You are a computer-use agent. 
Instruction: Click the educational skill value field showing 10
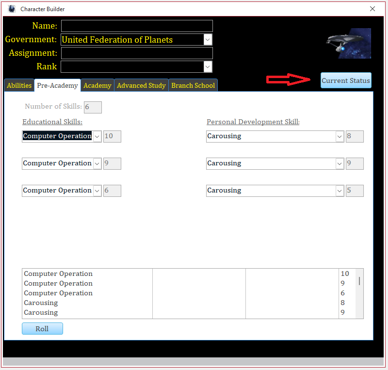point(112,136)
